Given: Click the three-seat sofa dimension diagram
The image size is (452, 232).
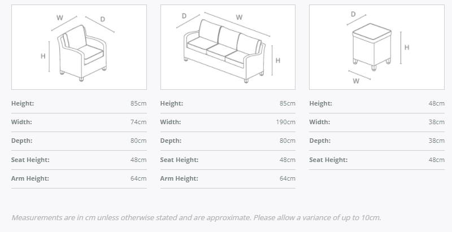Looking at the screenshot, I should pos(227,47).
